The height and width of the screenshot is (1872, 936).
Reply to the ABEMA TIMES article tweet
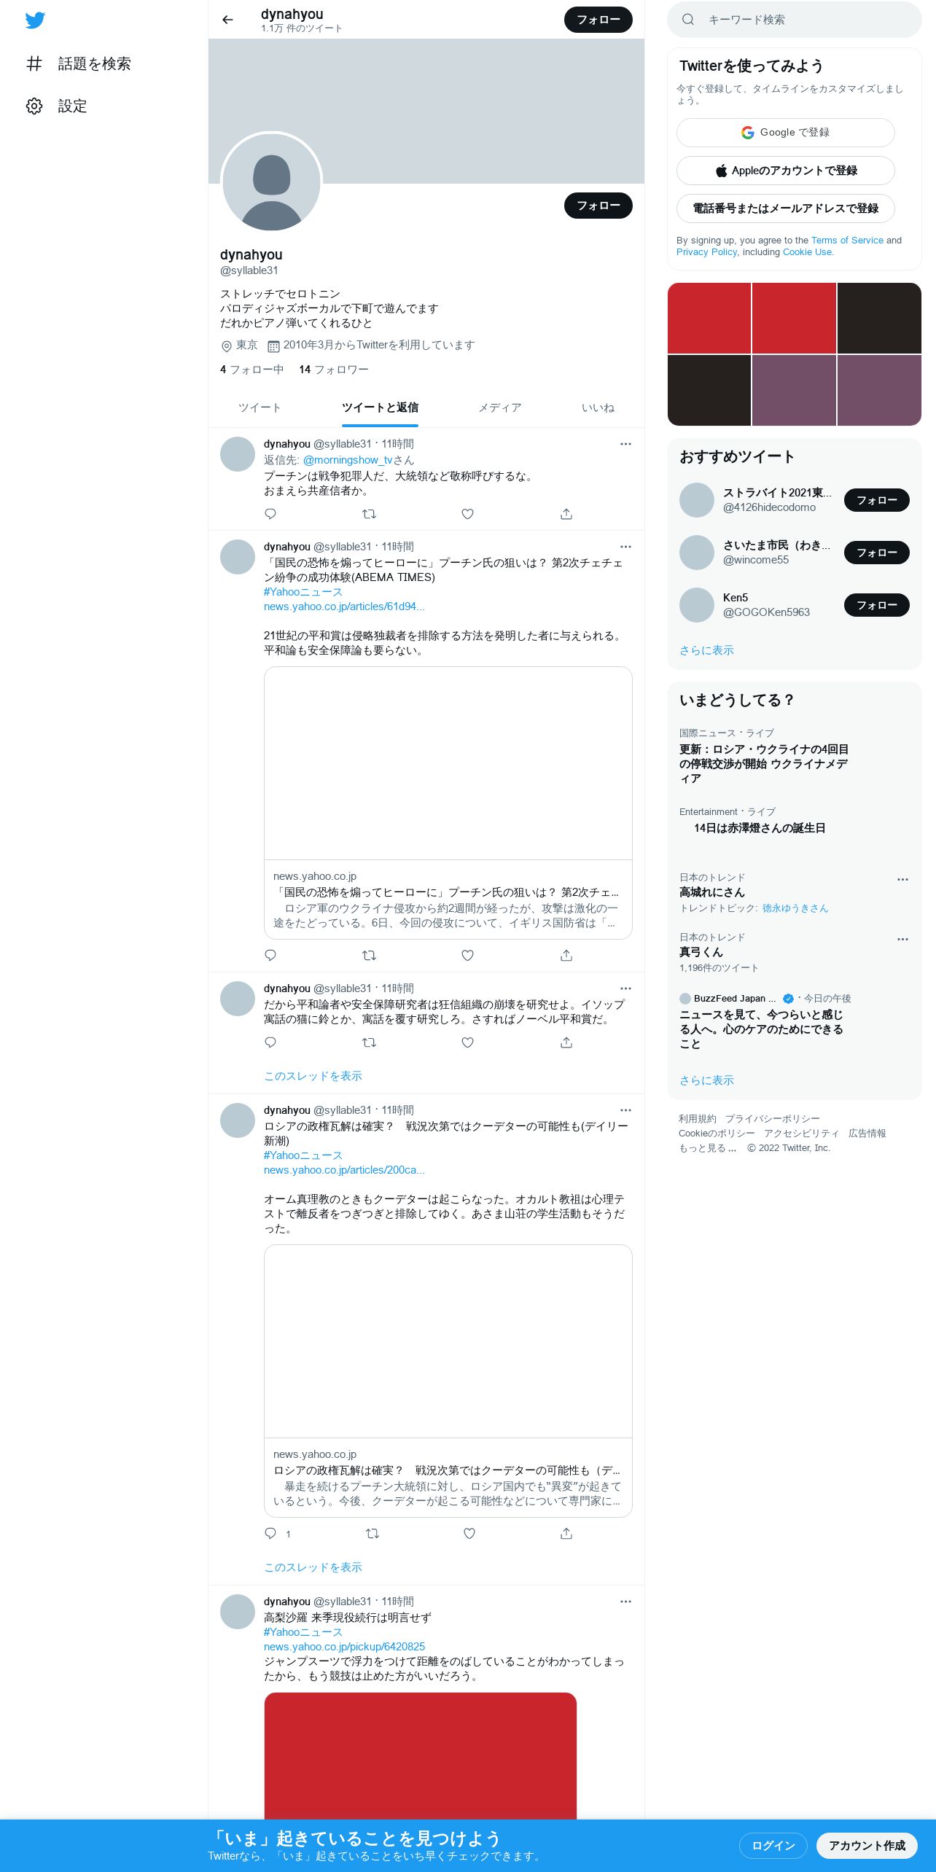[x=270, y=955]
